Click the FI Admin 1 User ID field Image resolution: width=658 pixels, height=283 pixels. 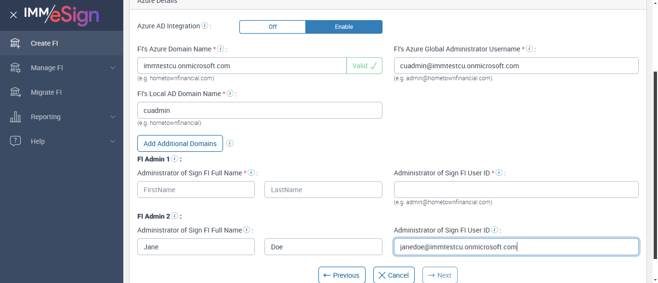pos(516,190)
